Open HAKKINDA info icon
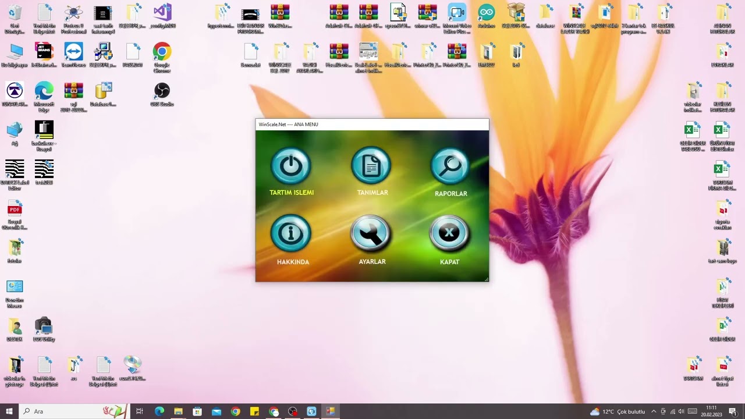 pos(291,234)
